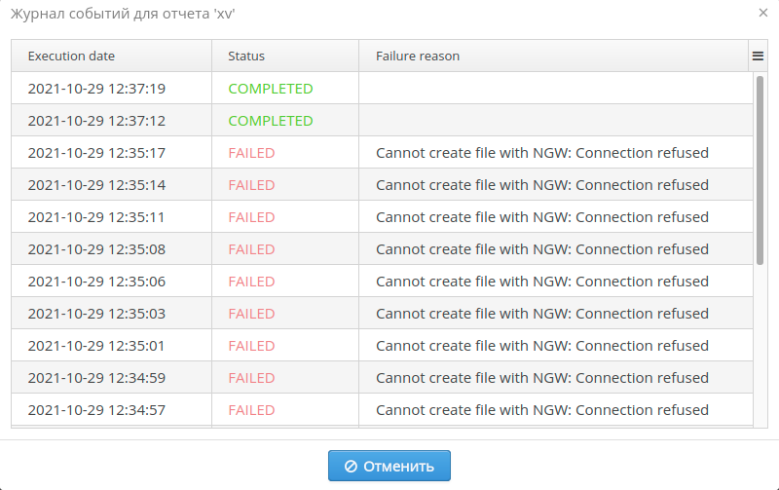Image resolution: width=779 pixels, height=490 pixels.
Task: Click the first COMPLETED status cell
Action: coord(270,89)
